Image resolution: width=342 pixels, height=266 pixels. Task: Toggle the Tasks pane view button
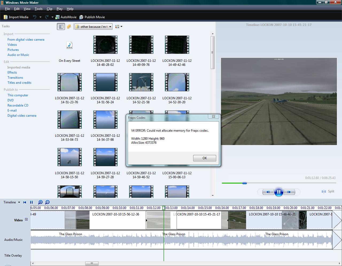(x=61, y=26)
